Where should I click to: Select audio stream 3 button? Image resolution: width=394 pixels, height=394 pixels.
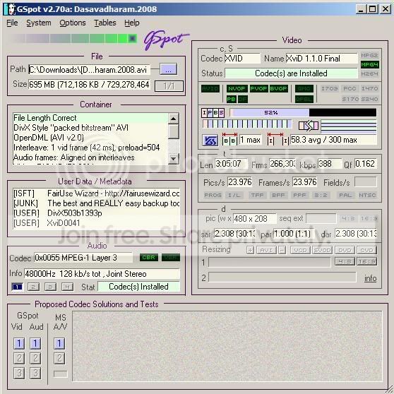50,287
